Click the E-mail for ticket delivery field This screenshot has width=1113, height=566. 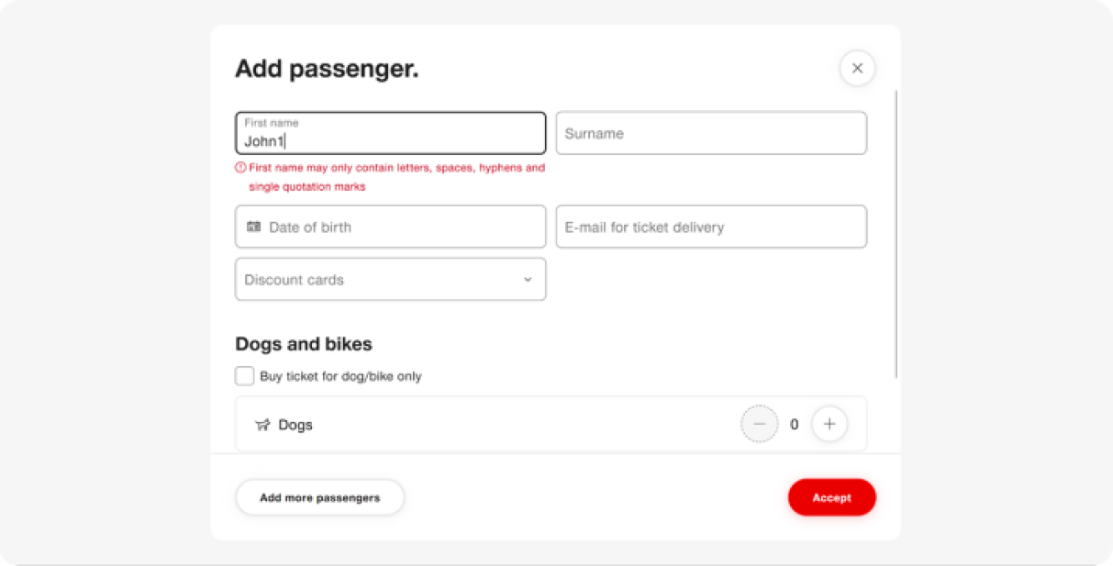coord(712,227)
